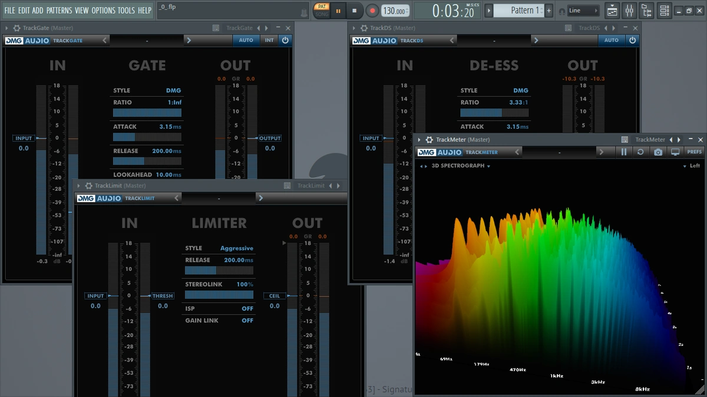
Task: Open the FILE menu
Action: [10, 11]
